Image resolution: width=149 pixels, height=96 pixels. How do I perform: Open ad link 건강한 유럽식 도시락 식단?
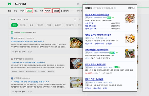coord(95,64)
